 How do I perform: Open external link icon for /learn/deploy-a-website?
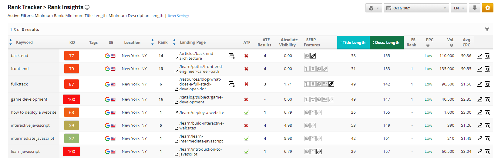pos(176,113)
